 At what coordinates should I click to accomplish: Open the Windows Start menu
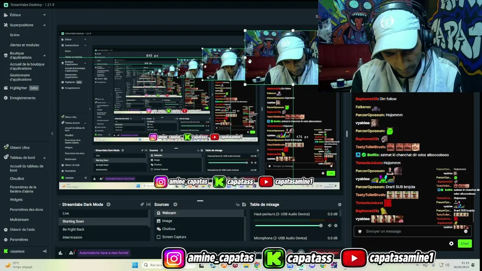point(135,265)
